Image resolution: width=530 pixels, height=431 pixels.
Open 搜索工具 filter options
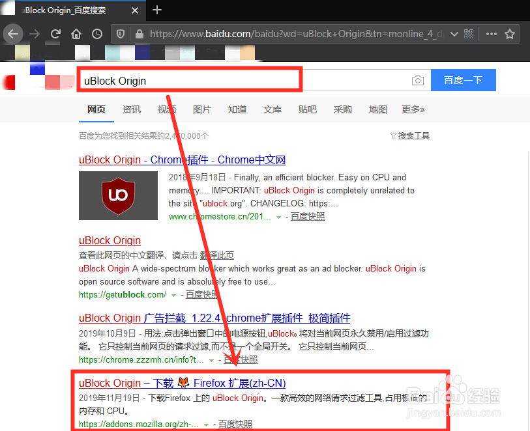click(x=409, y=135)
